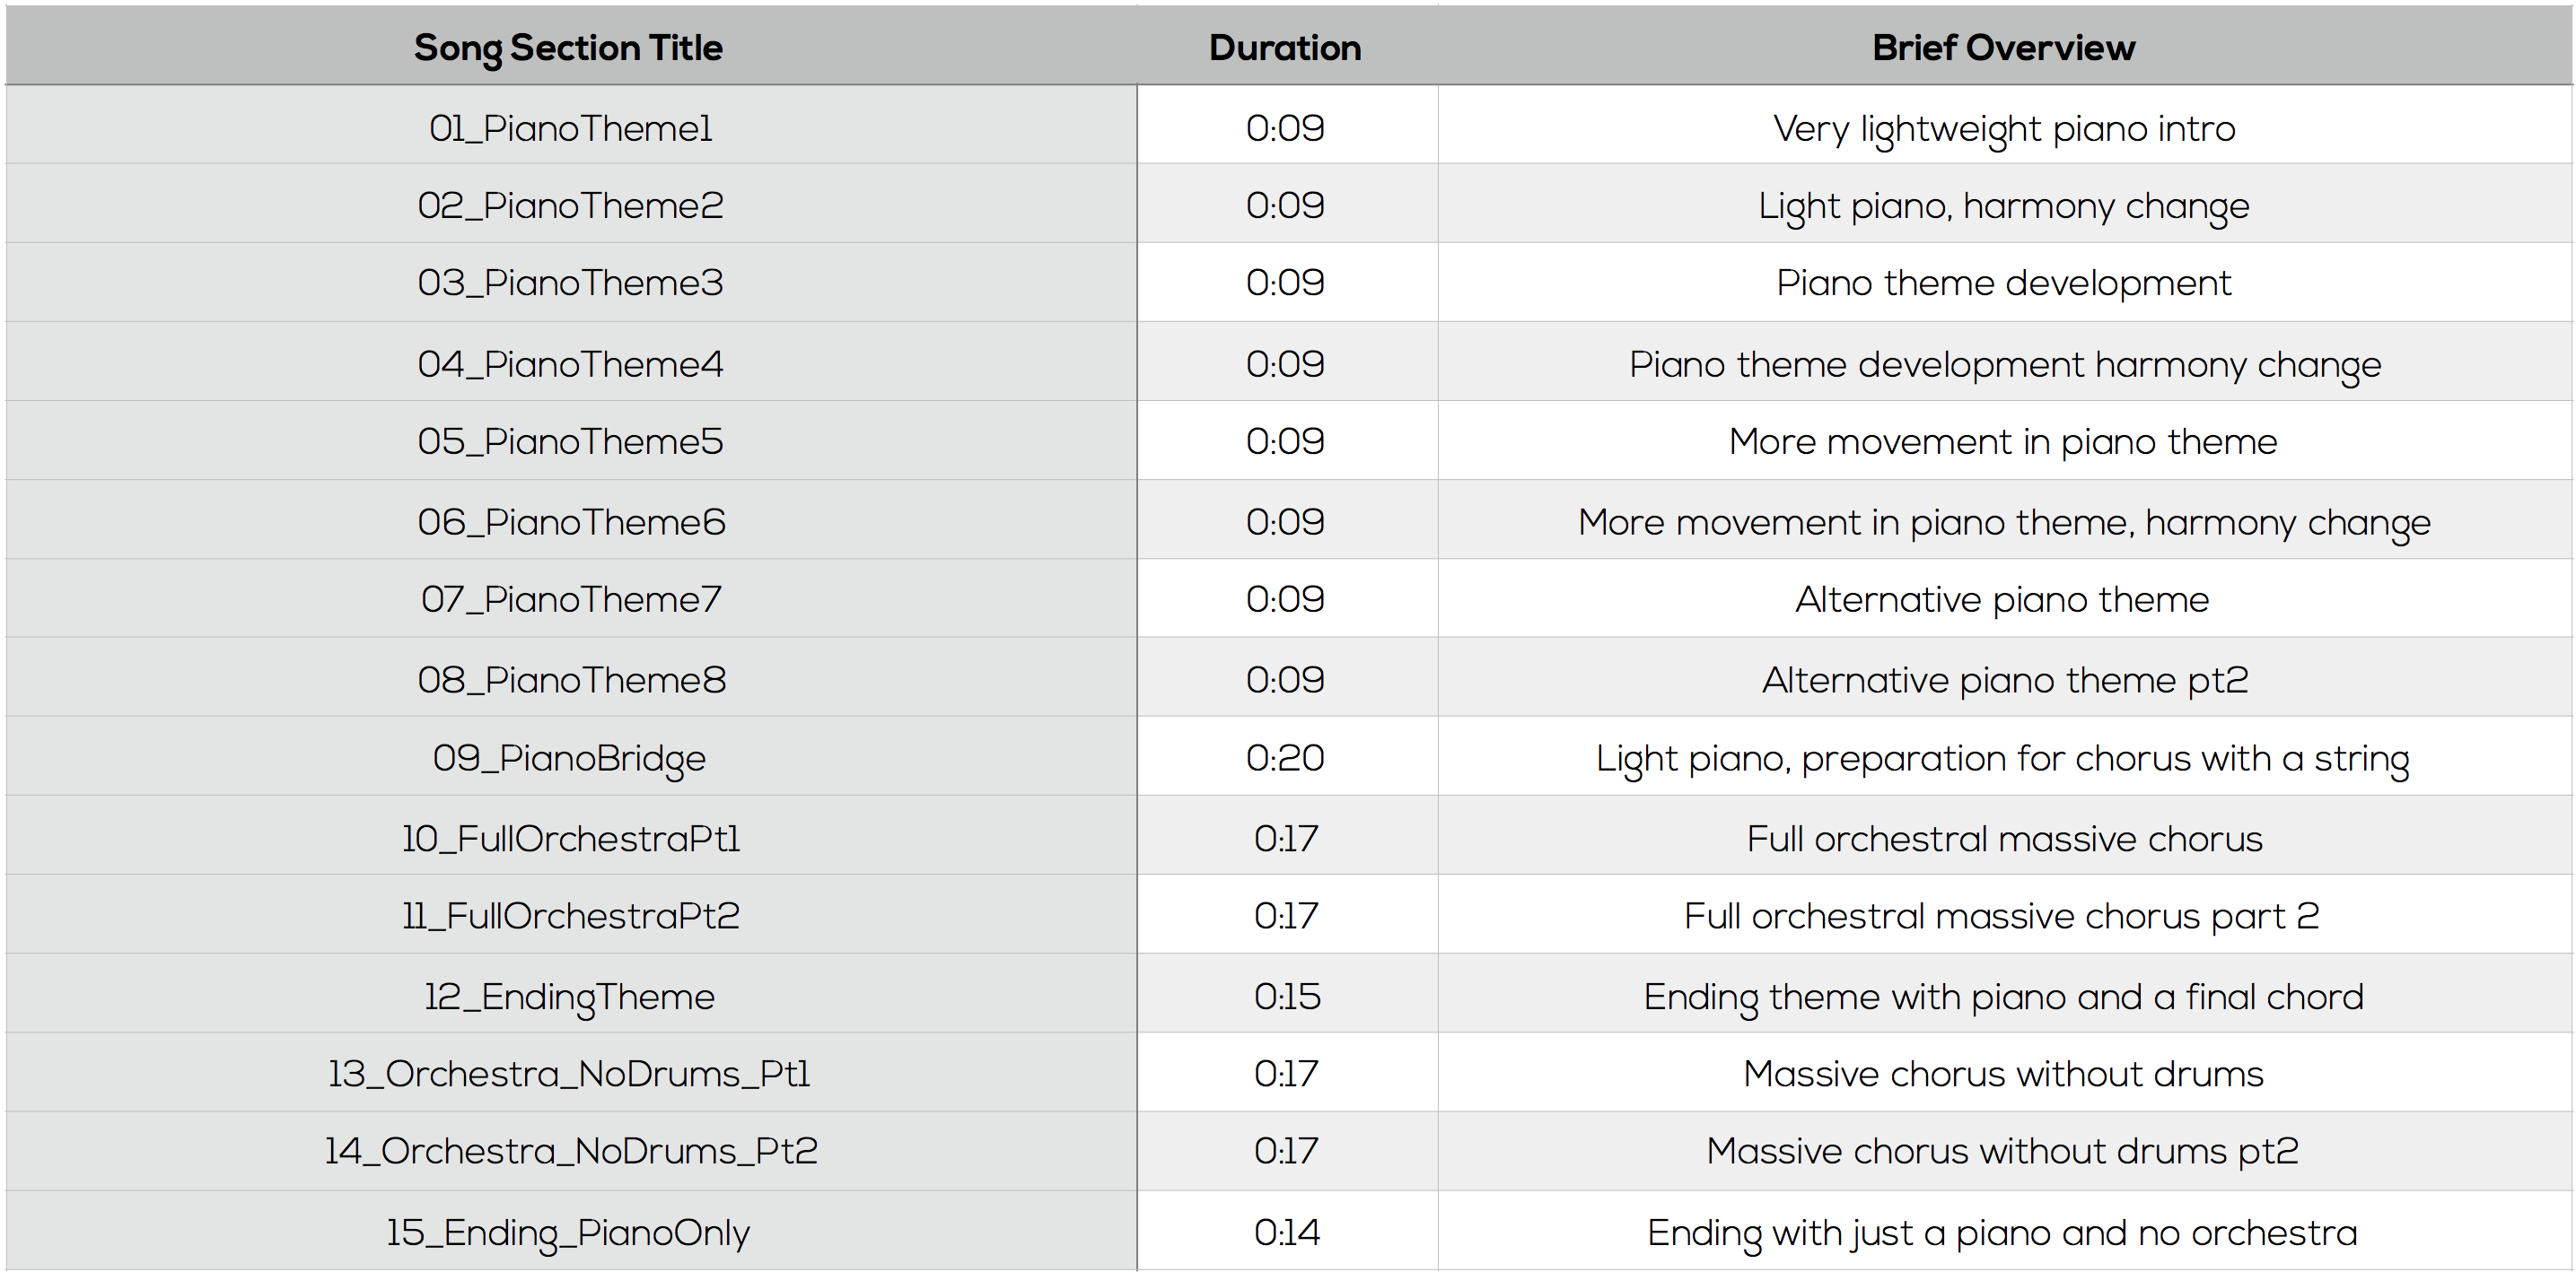2576x1272 pixels.
Task: Click 'Full orchestral massive chorus part 2' text
Action: pos(2002,915)
